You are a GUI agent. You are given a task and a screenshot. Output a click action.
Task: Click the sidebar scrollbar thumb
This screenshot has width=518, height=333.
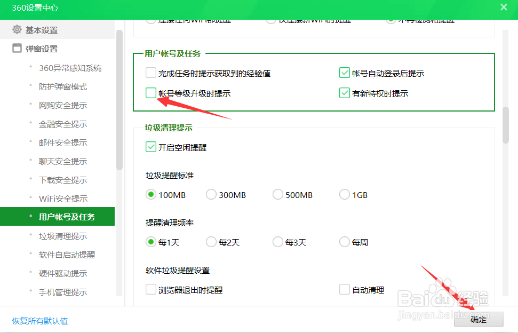click(119, 100)
